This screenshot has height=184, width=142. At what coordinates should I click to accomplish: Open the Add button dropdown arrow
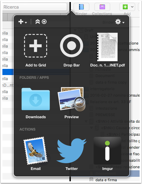click(132, 7)
